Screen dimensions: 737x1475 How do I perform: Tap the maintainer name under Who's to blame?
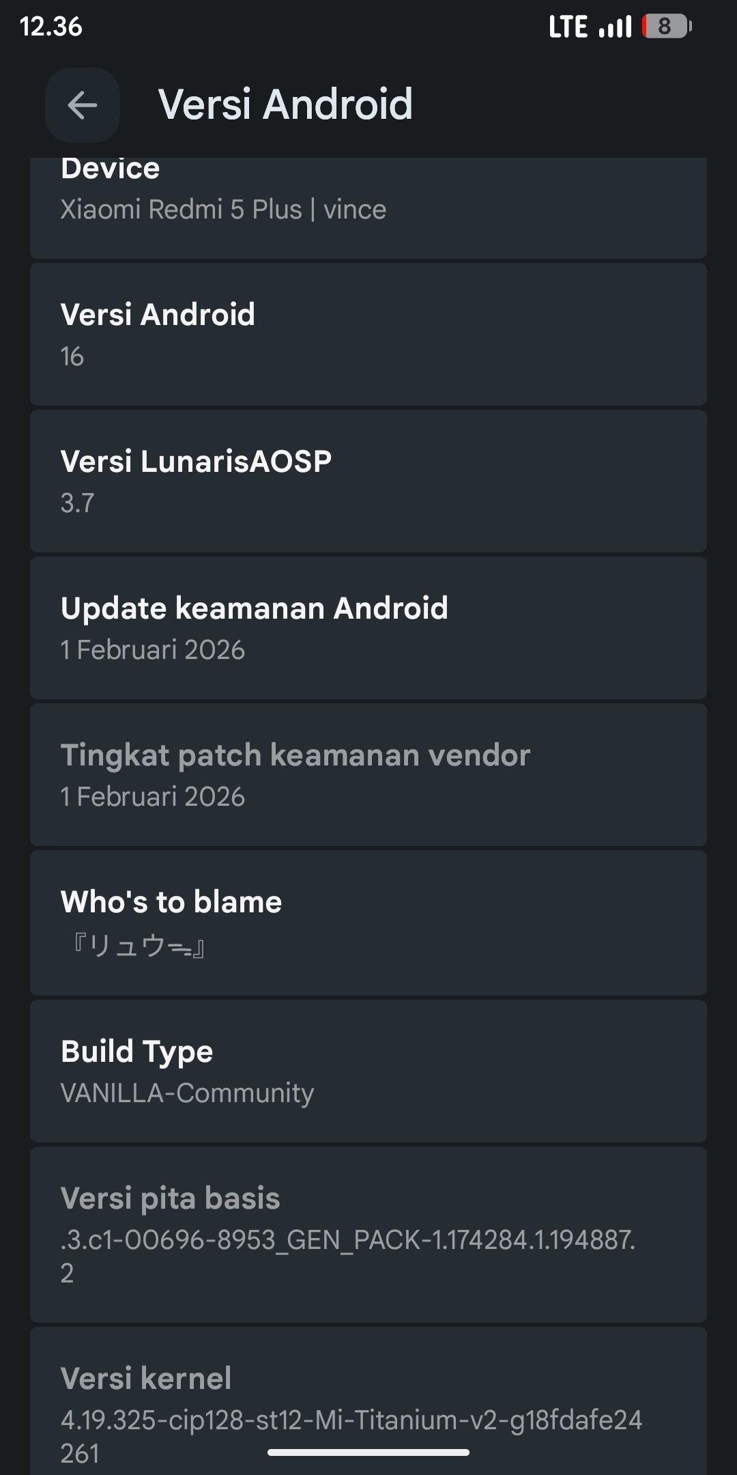[x=138, y=946]
